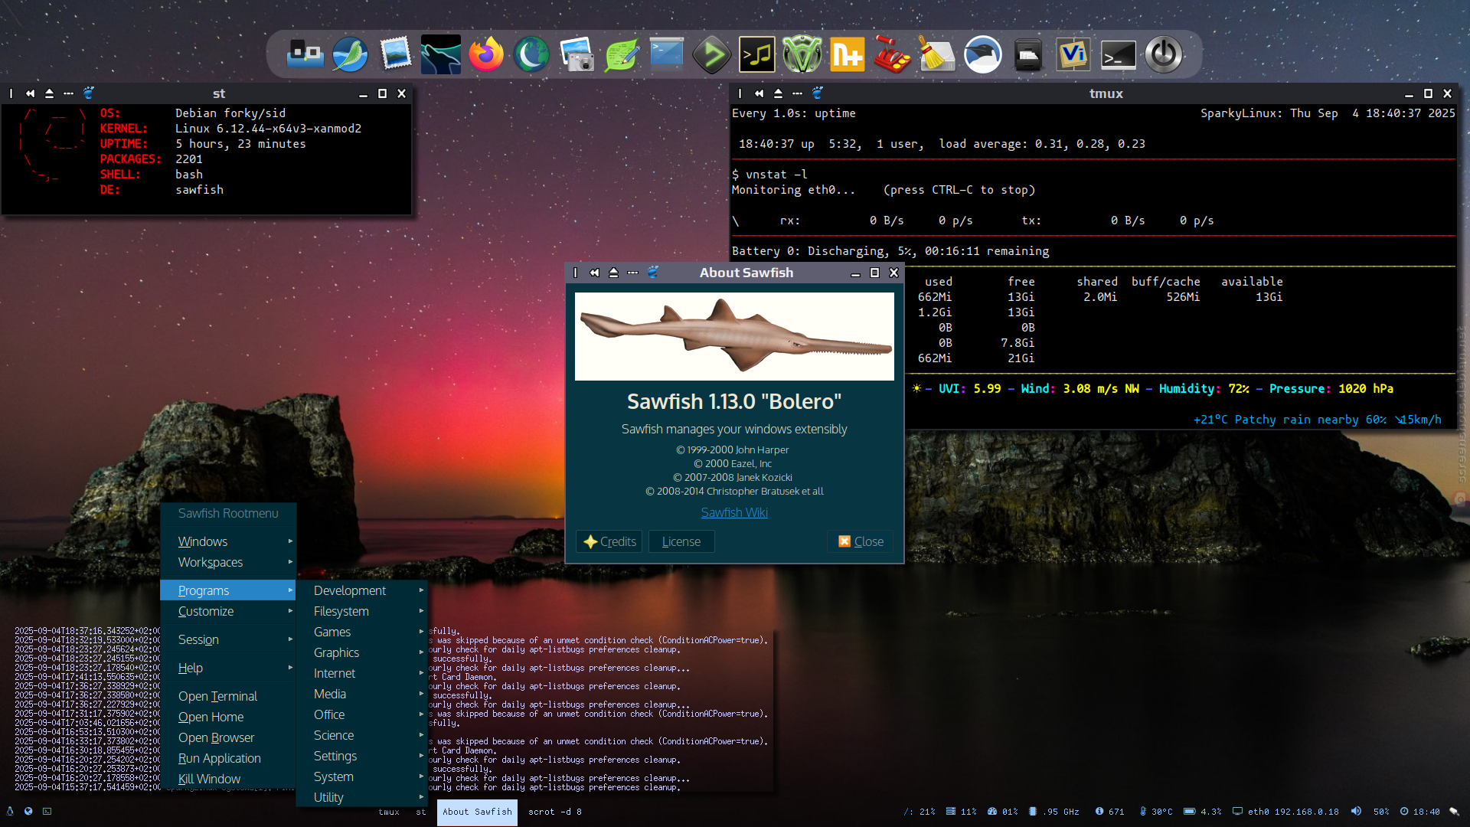1470x827 pixels.
Task: Launch the broom disk cleaner icon
Action: 938,55
